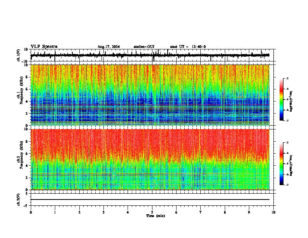308x238 pixels.
Task: Click the 'start UT = 12:40:0' label
Action: 188,47
